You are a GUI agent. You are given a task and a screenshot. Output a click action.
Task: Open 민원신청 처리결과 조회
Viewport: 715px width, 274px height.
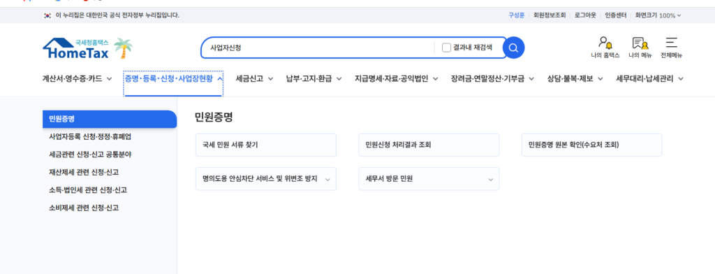tap(429, 145)
